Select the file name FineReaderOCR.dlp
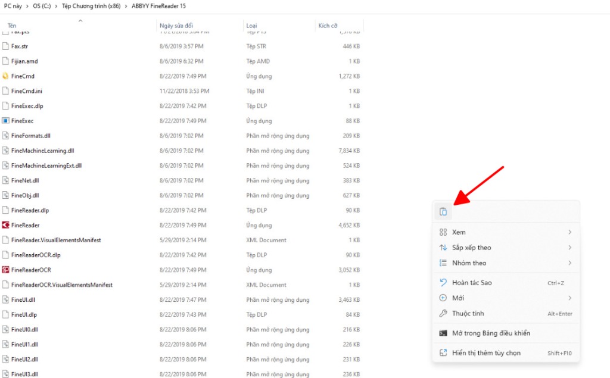 [x=36, y=255]
